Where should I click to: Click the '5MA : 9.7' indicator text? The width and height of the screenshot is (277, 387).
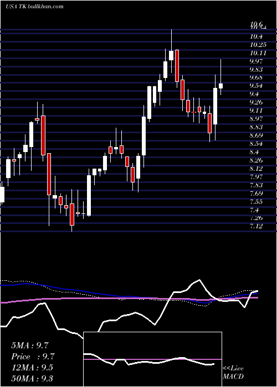[x=30, y=346]
